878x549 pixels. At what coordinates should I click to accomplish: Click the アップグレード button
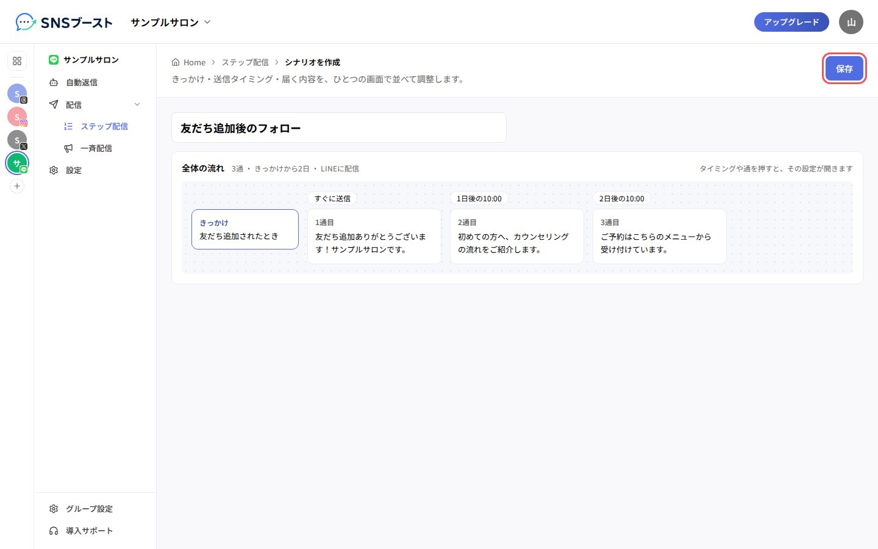(x=791, y=22)
